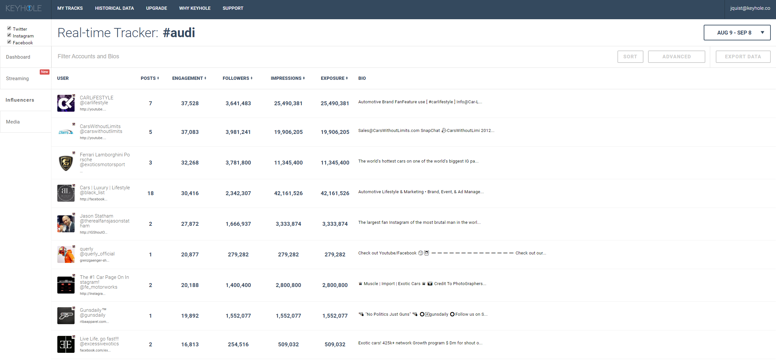776x360 pixels.
Task: Open fe_motorworks avatar
Action: coord(66,285)
